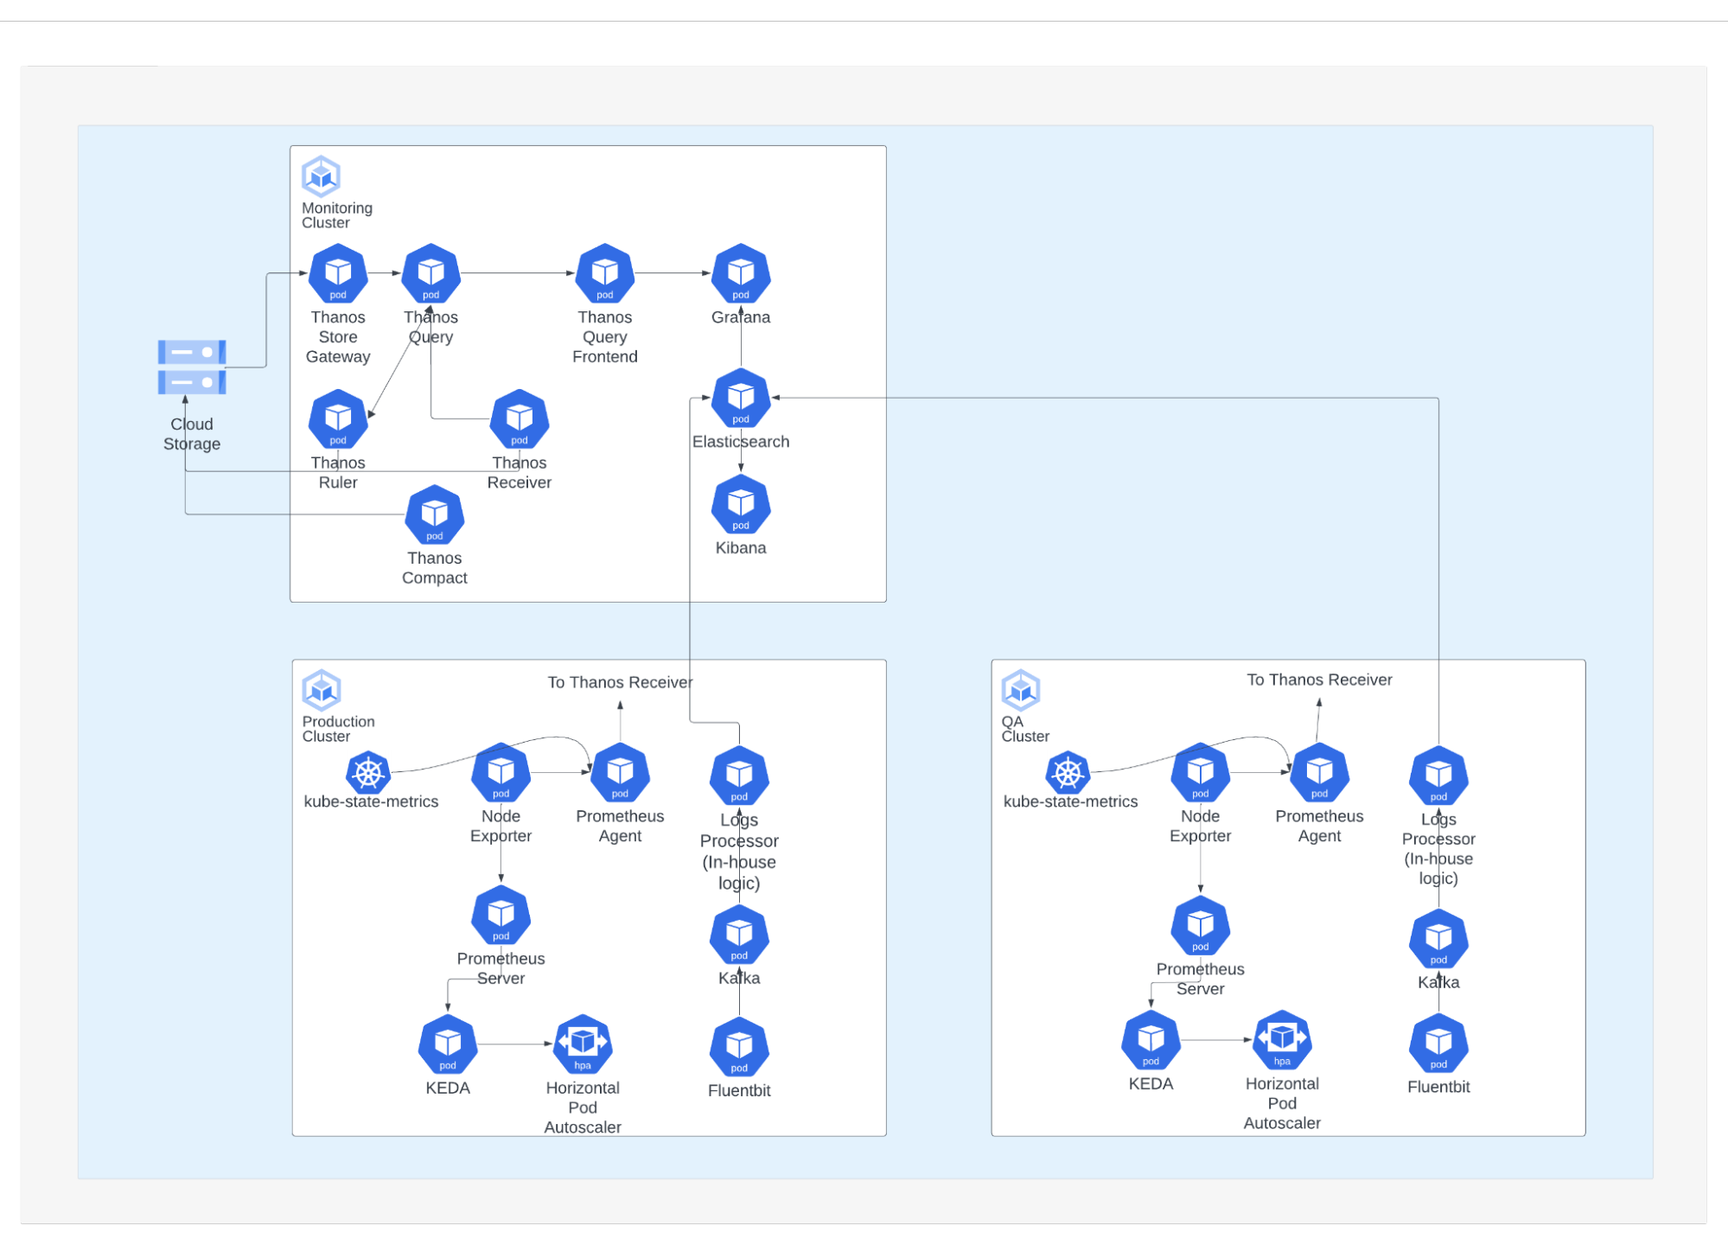
Task: Click 'Thanos Store Gateway' label text
Action: coord(338,337)
